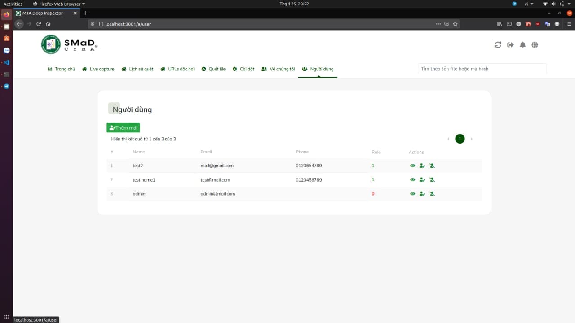This screenshot has height=323, width=575.
Task: Open the Cài đặt settings tab
Action: (243, 69)
